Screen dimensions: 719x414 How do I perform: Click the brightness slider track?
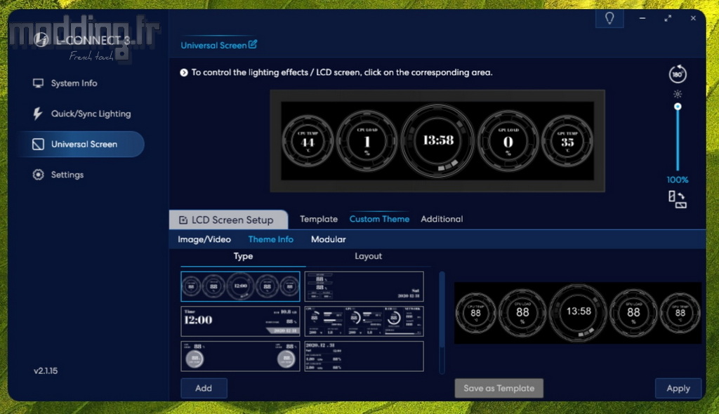point(678,140)
